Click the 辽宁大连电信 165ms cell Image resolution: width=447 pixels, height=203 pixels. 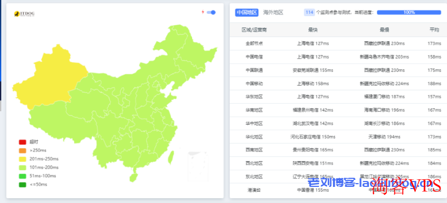point(313,177)
